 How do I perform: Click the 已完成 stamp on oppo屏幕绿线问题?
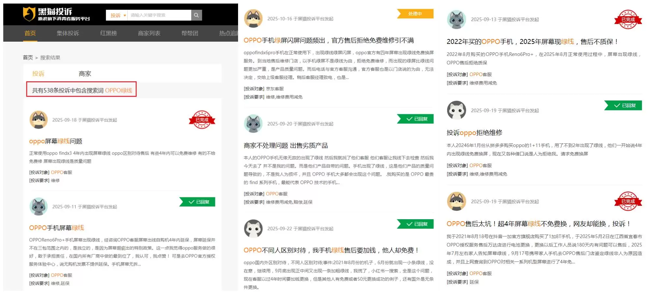[x=202, y=120]
